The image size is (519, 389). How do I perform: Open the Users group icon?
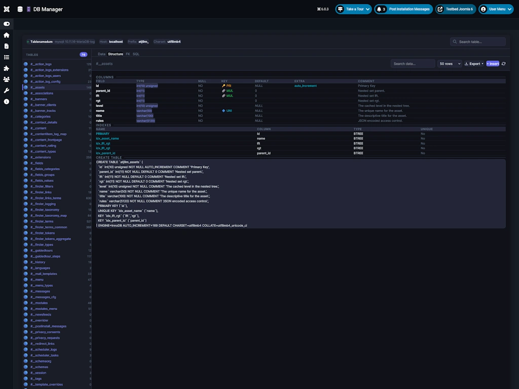[6, 80]
